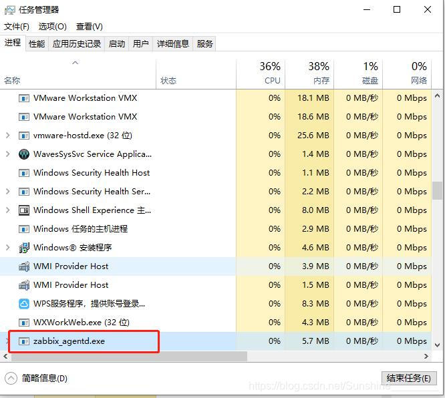Click the Windows Security Health Host icon

coord(24,173)
